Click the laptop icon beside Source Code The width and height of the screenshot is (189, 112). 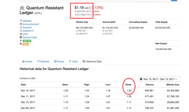point(21,37)
